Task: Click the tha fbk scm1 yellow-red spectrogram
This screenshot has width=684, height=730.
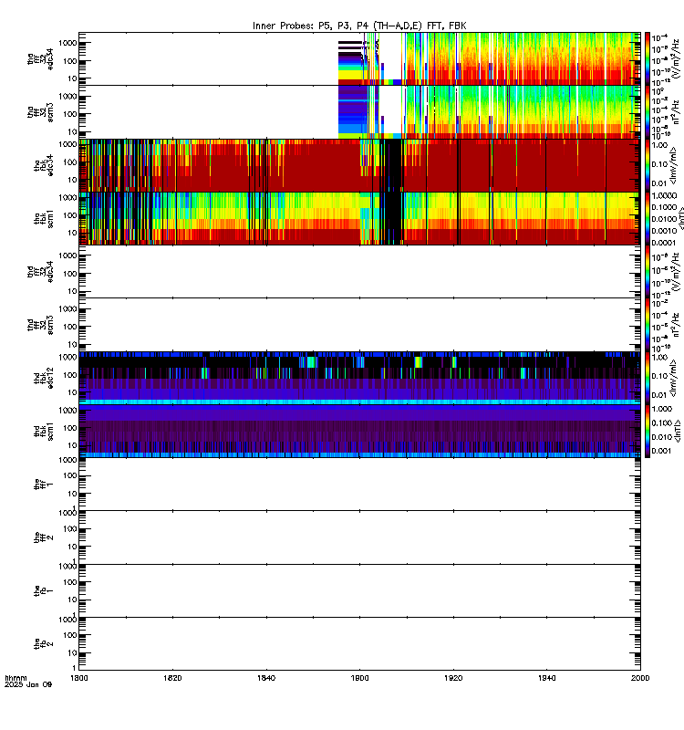Action: point(359,218)
